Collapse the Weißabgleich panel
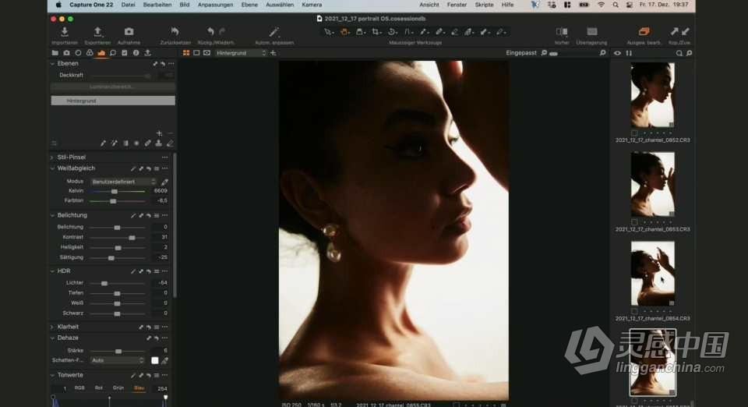Image resolution: width=748 pixels, height=407 pixels. pyautogui.click(x=52, y=168)
